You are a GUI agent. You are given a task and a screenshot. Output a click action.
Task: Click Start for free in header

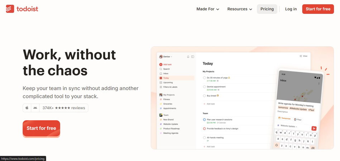click(318, 9)
